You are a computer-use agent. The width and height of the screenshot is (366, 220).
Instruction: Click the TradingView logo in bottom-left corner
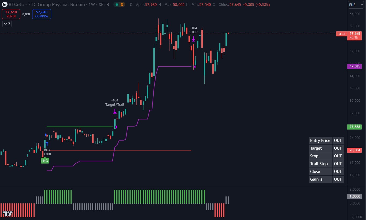point(8,213)
